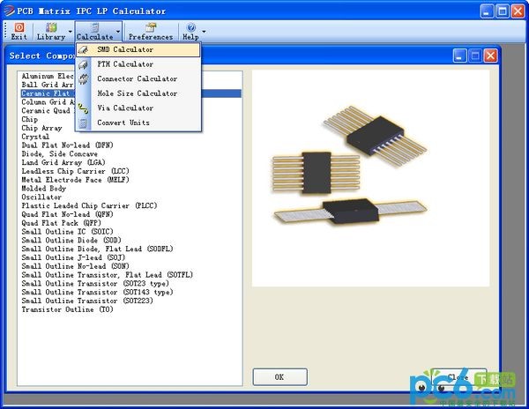Viewport: 529px width, 409px height.
Task: Expand the Calculate dropdown arrow
Action: (x=118, y=32)
